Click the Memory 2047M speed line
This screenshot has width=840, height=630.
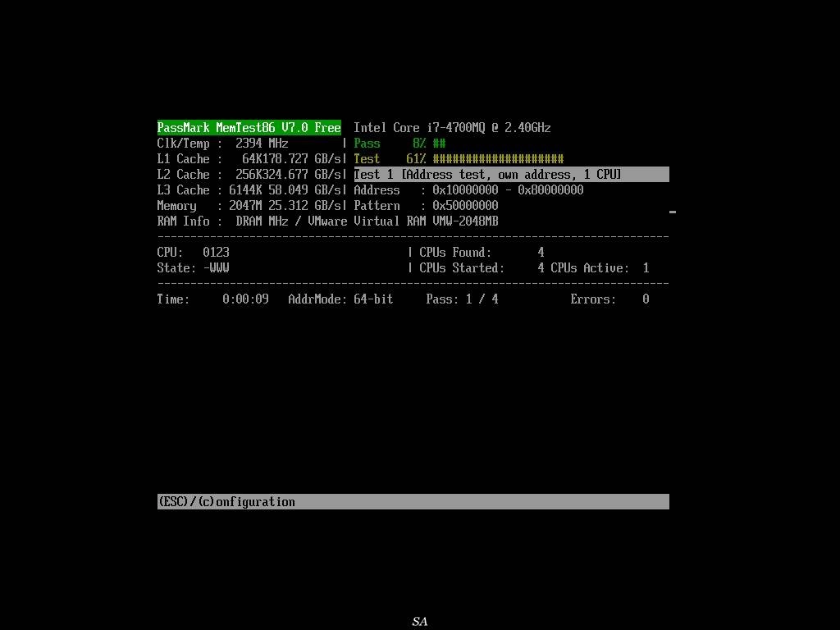tap(249, 205)
